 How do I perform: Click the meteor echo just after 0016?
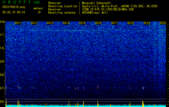point(98,87)
